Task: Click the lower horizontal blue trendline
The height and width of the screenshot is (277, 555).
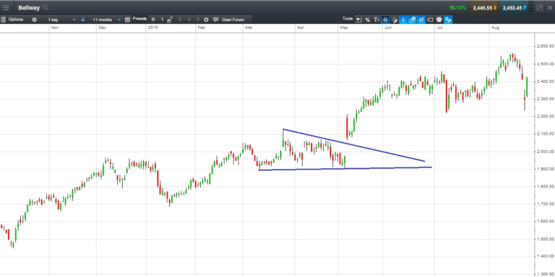Action: click(x=345, y=169)
